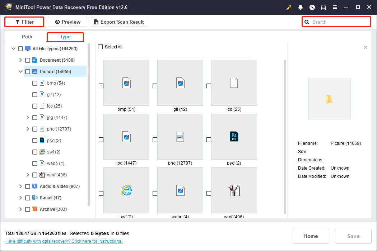Image resolution: width=377 pixels, height=251 pixels.
Task: Click the psd Photoshop file thumbnail icon
Action: [234, 136]
